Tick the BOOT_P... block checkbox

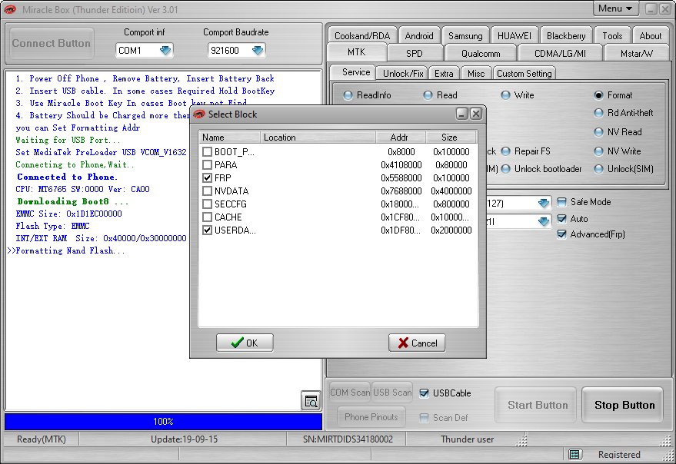(208, 151)
